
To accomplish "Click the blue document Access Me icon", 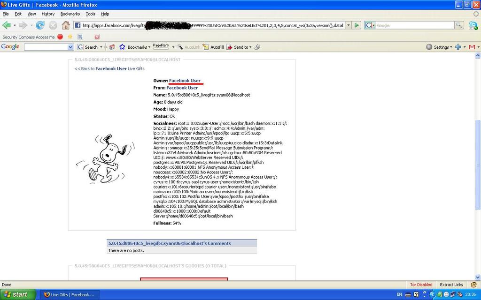I will coord(80,37).
